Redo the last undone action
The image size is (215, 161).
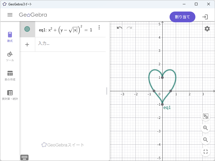(x=129, y=28)
